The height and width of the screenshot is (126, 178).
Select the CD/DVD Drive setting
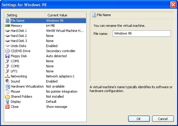(45, 51)
